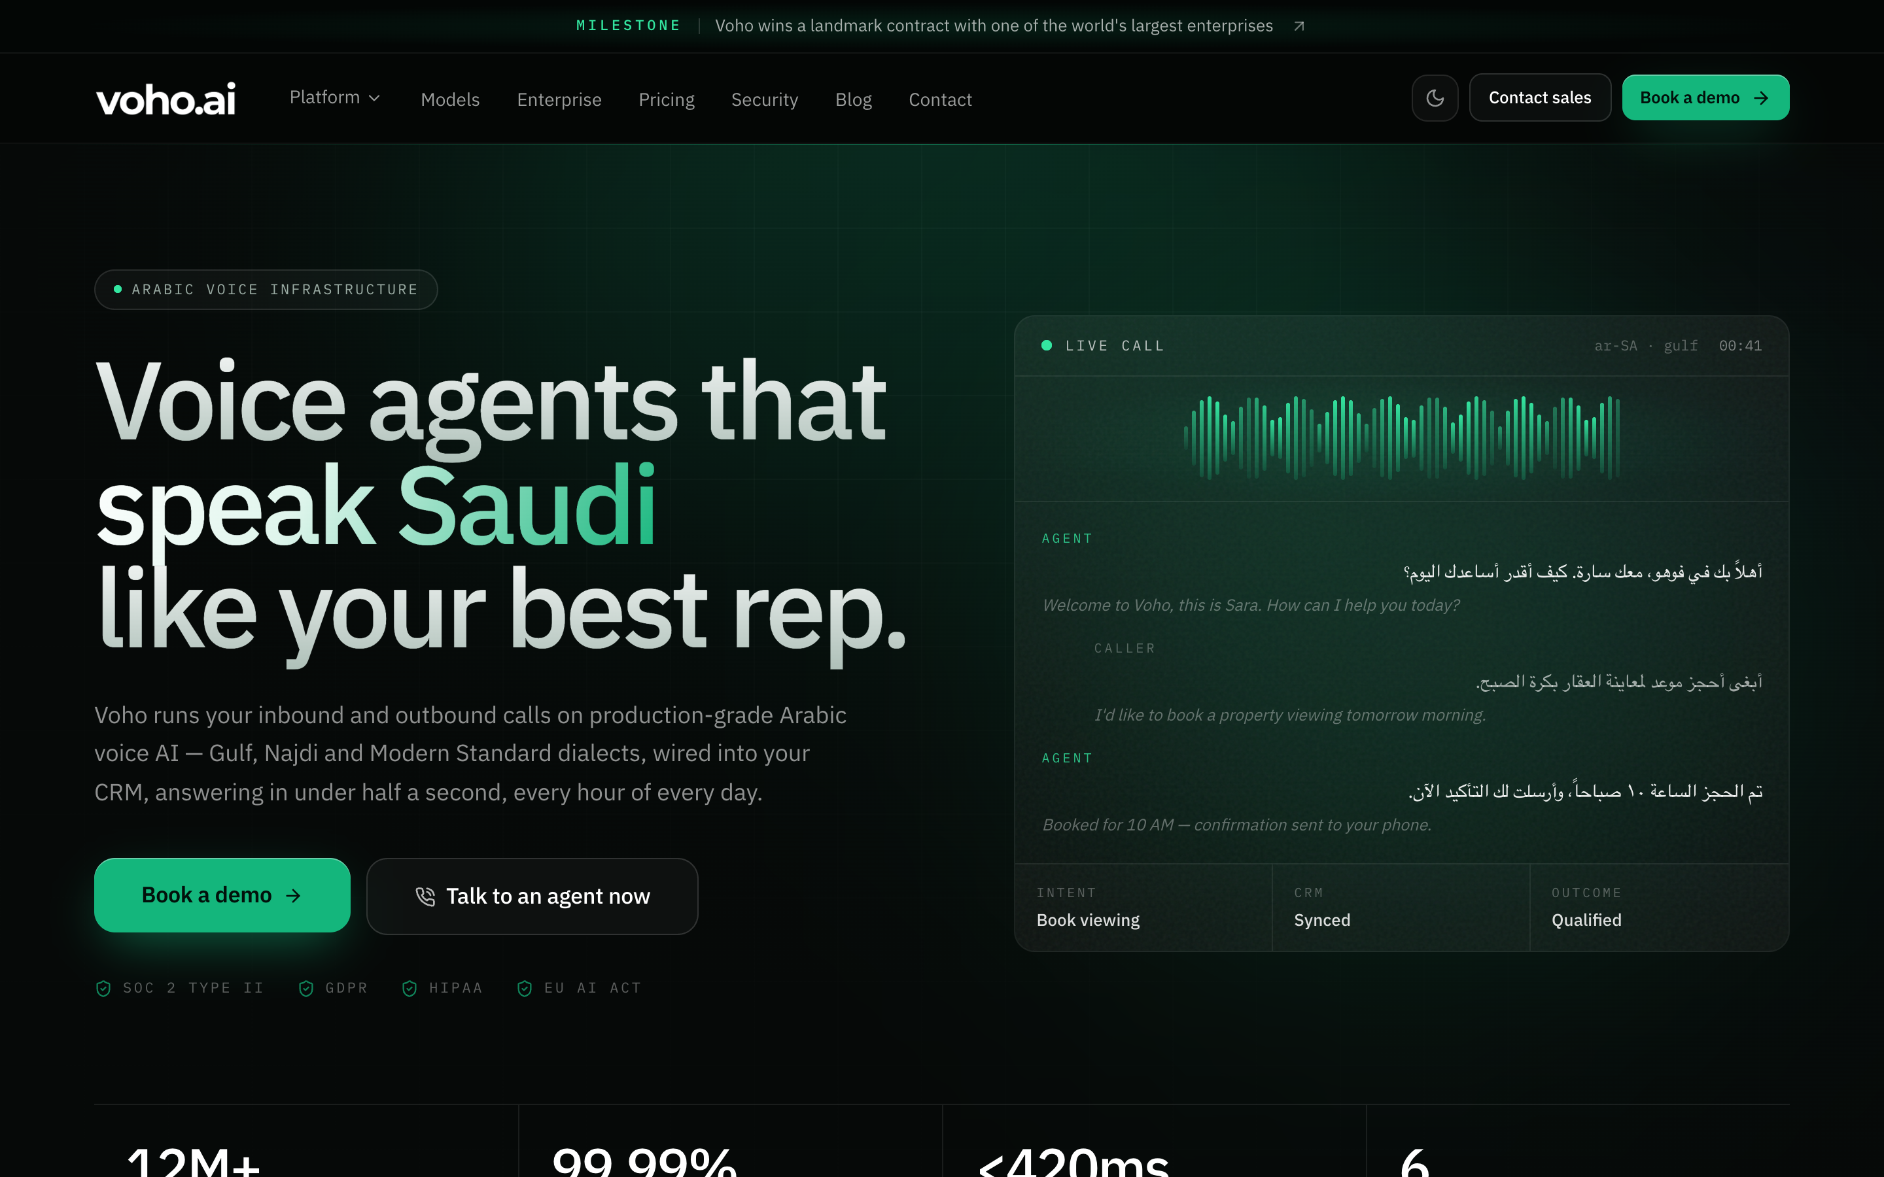This screenshot has width=1884, height=1177.
Task: Click the Contact sales button
Action: coord(1540,97)
